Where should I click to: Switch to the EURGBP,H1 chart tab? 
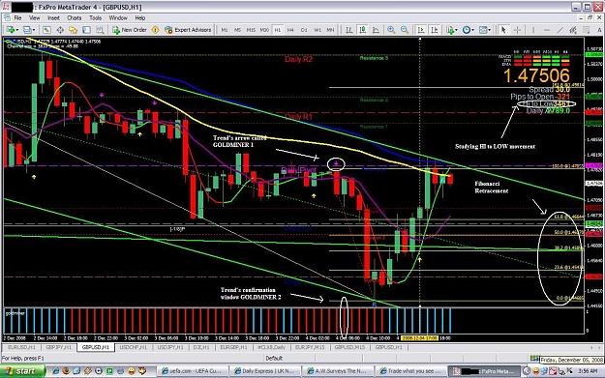(233, 347)
